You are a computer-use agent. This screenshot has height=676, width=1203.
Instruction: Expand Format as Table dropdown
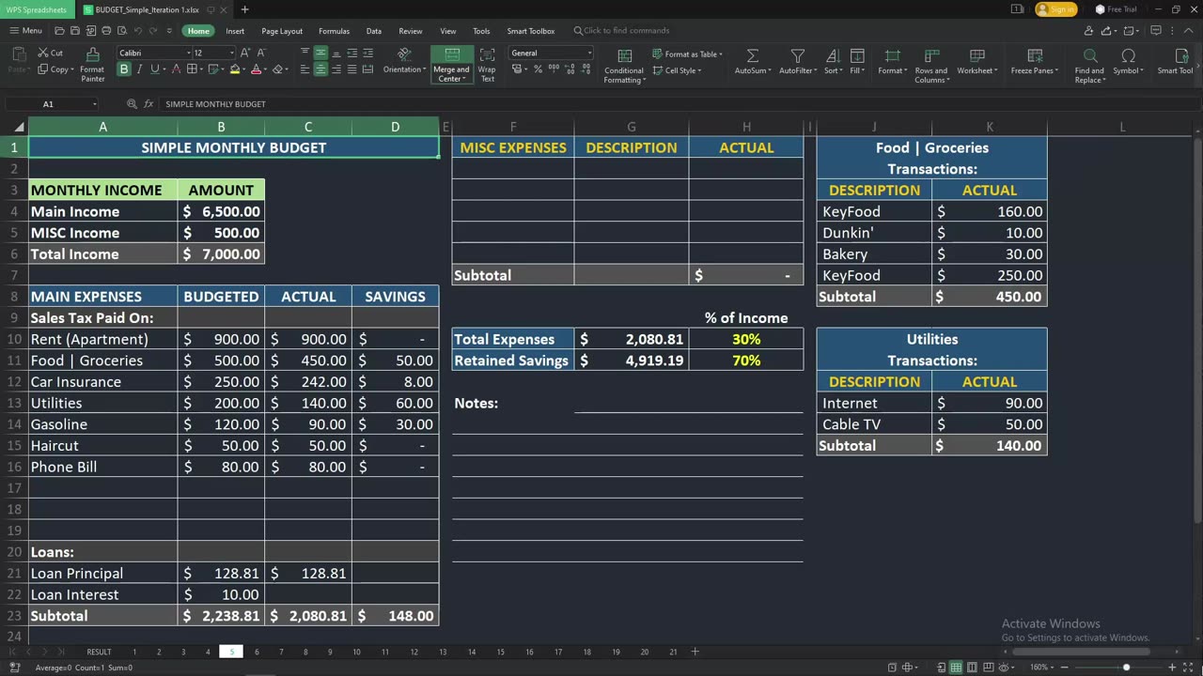click(x=720, y=54)
